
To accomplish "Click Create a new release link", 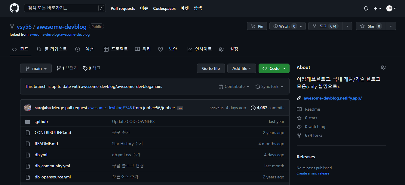I will click(x=313, y=173).
